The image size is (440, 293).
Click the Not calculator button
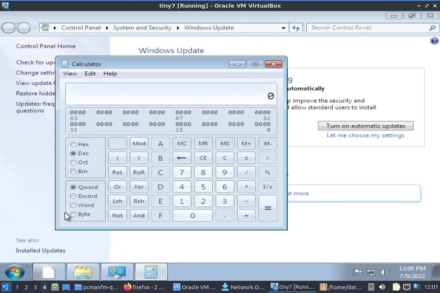click(x=117, y=215)
